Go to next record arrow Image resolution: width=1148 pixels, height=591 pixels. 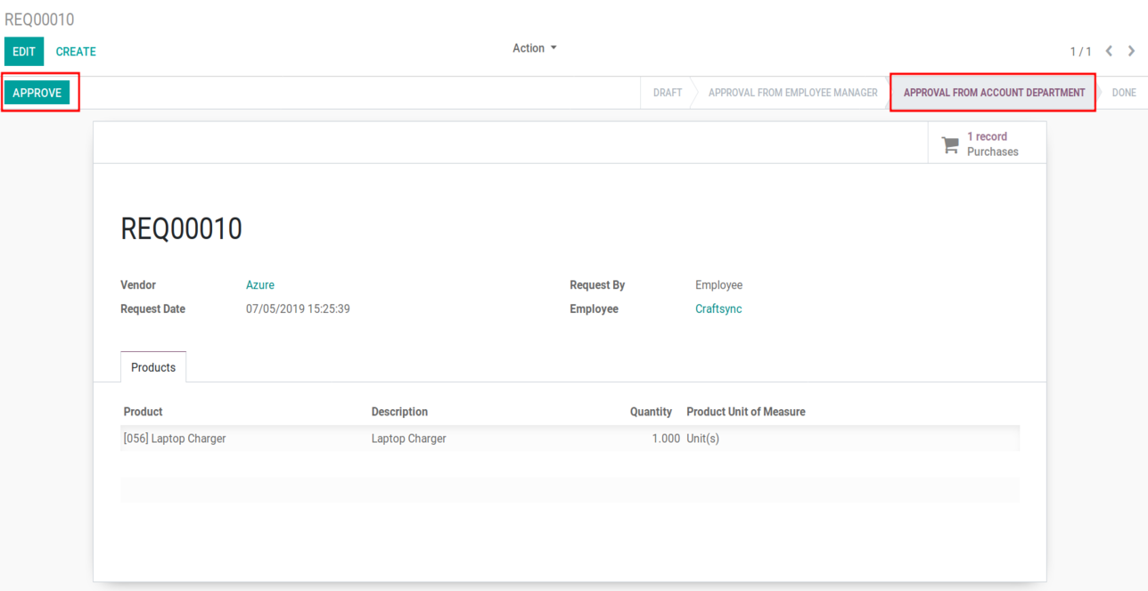click(x=1132, y=51)
